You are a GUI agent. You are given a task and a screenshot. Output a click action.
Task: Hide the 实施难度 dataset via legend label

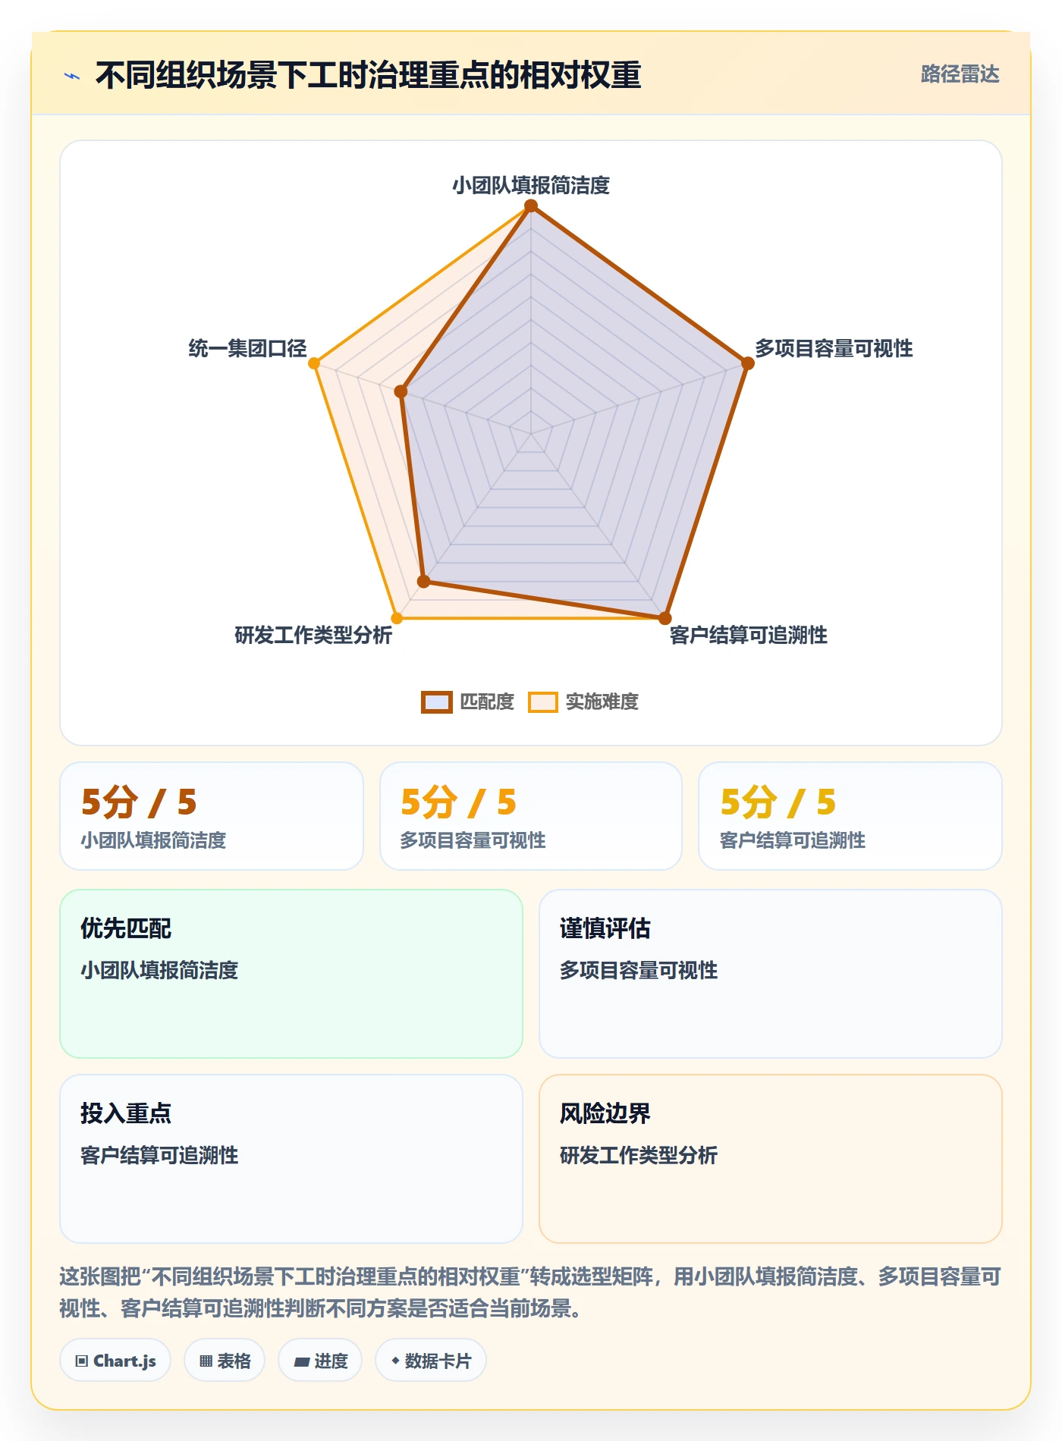point(602,702)
